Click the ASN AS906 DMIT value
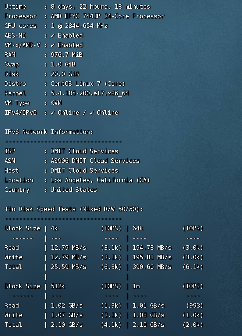The height and width of the screenshot is (336, 242). click(x=95, y=161)
